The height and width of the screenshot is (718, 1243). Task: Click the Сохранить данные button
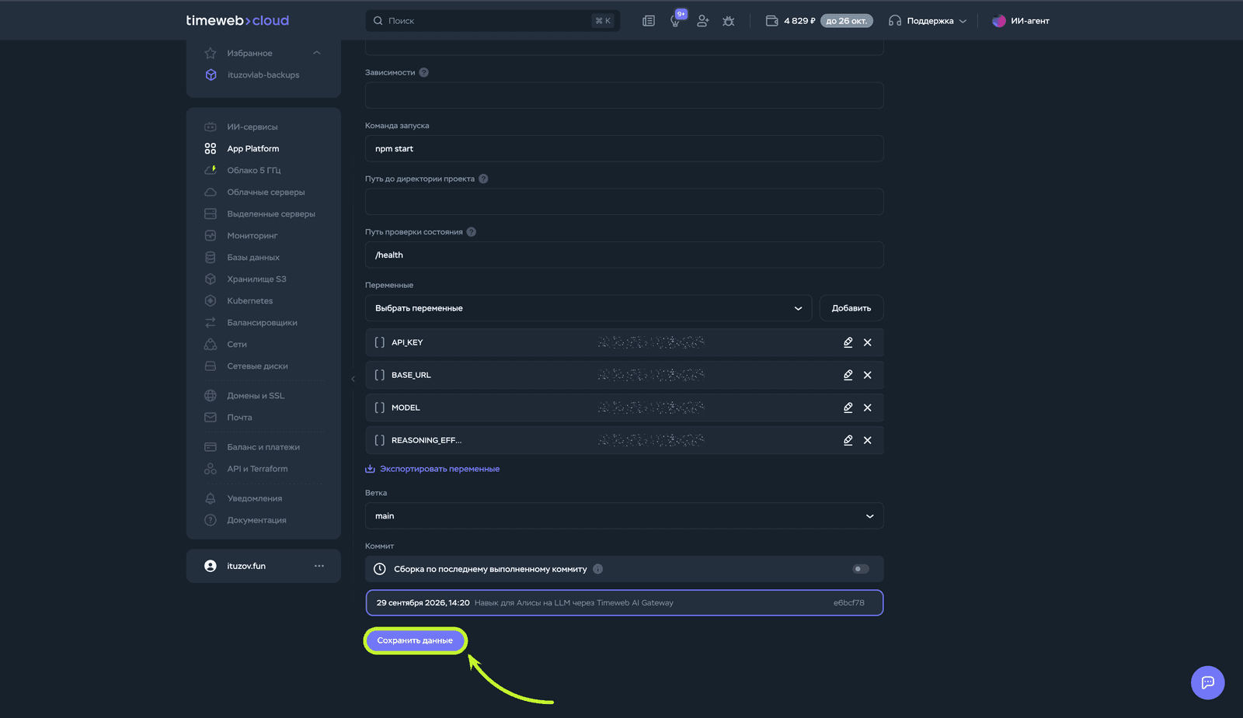click(x=415, y=640)
